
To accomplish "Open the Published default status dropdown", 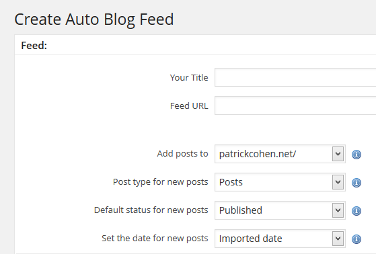I will coord(280,210).
